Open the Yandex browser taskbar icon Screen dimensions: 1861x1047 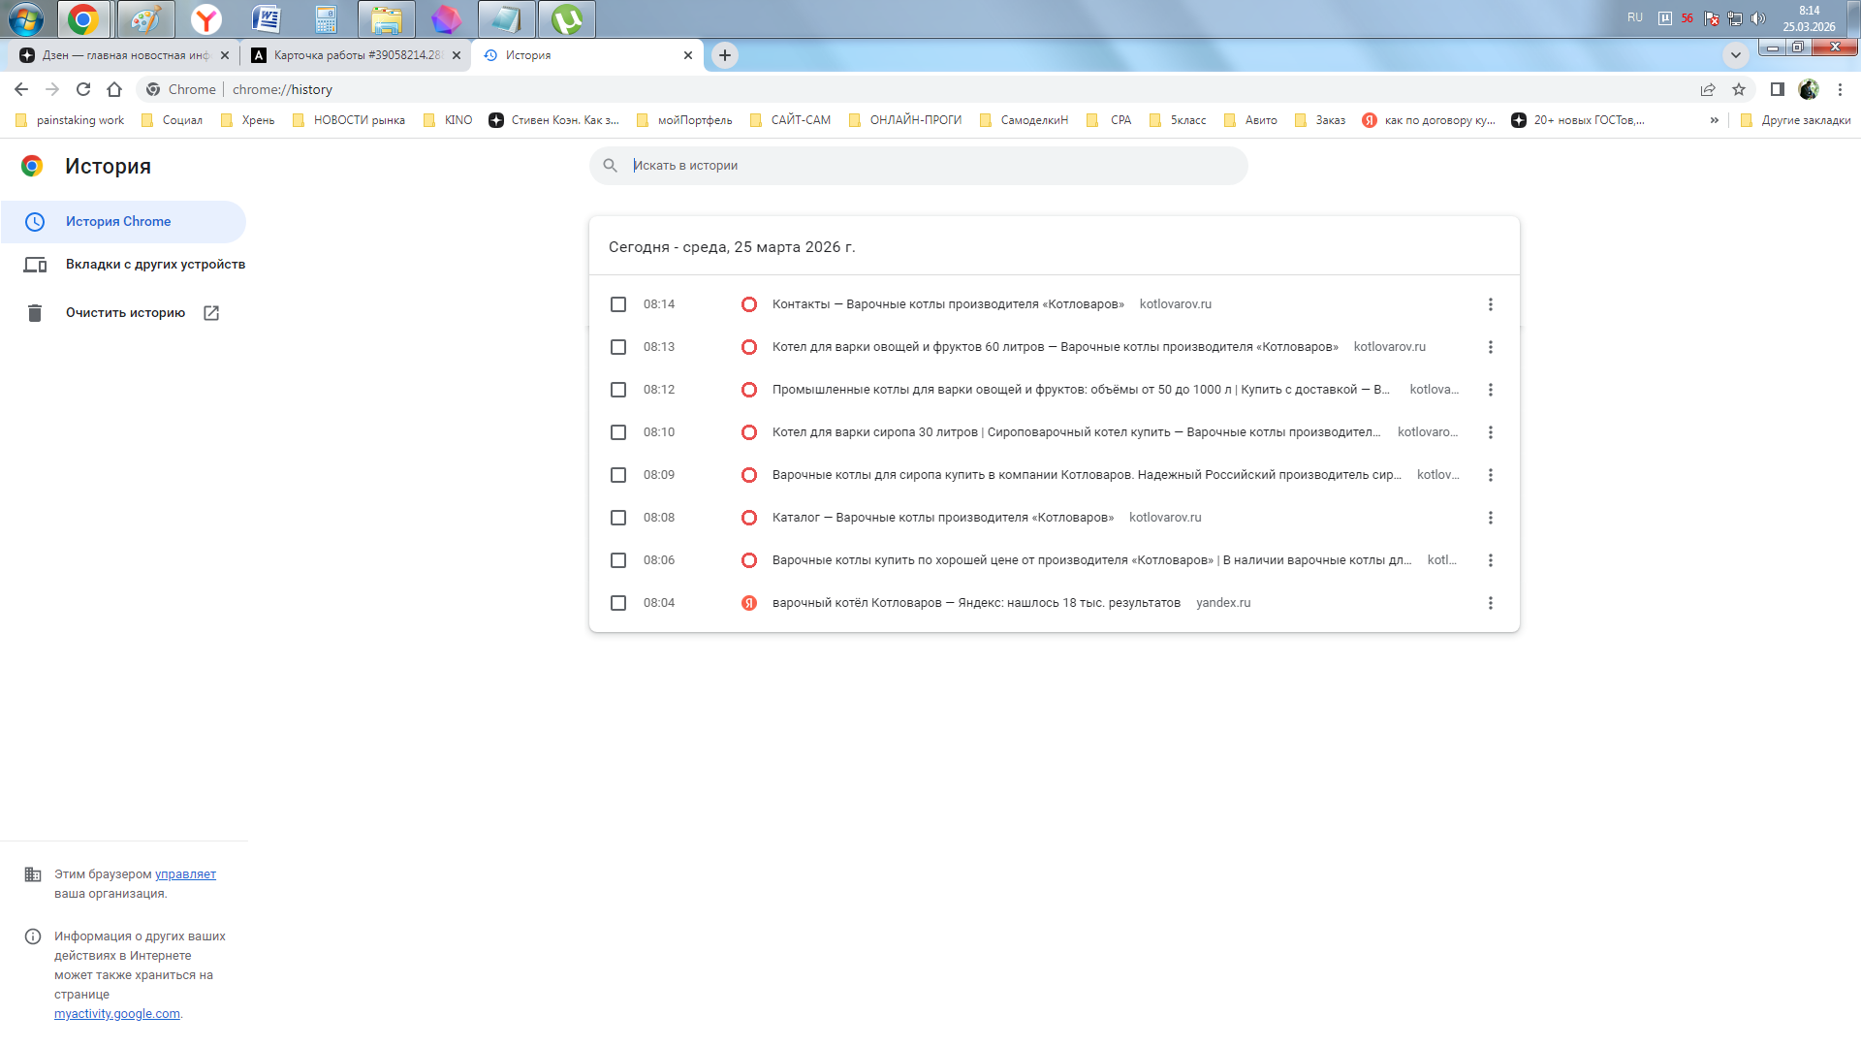tap(205, 18)
